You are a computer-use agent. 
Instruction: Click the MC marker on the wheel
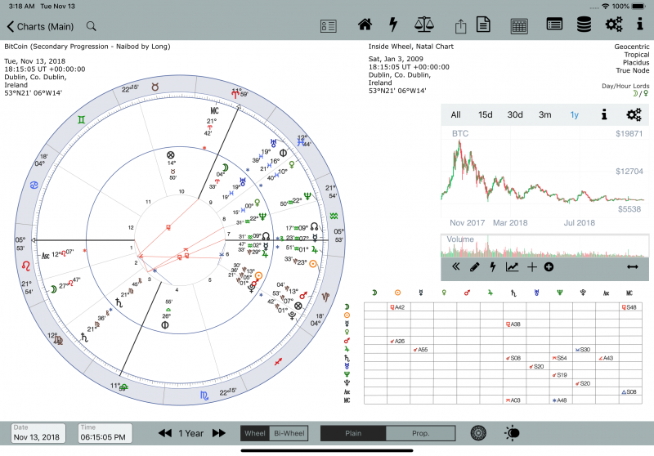point(214,111)
